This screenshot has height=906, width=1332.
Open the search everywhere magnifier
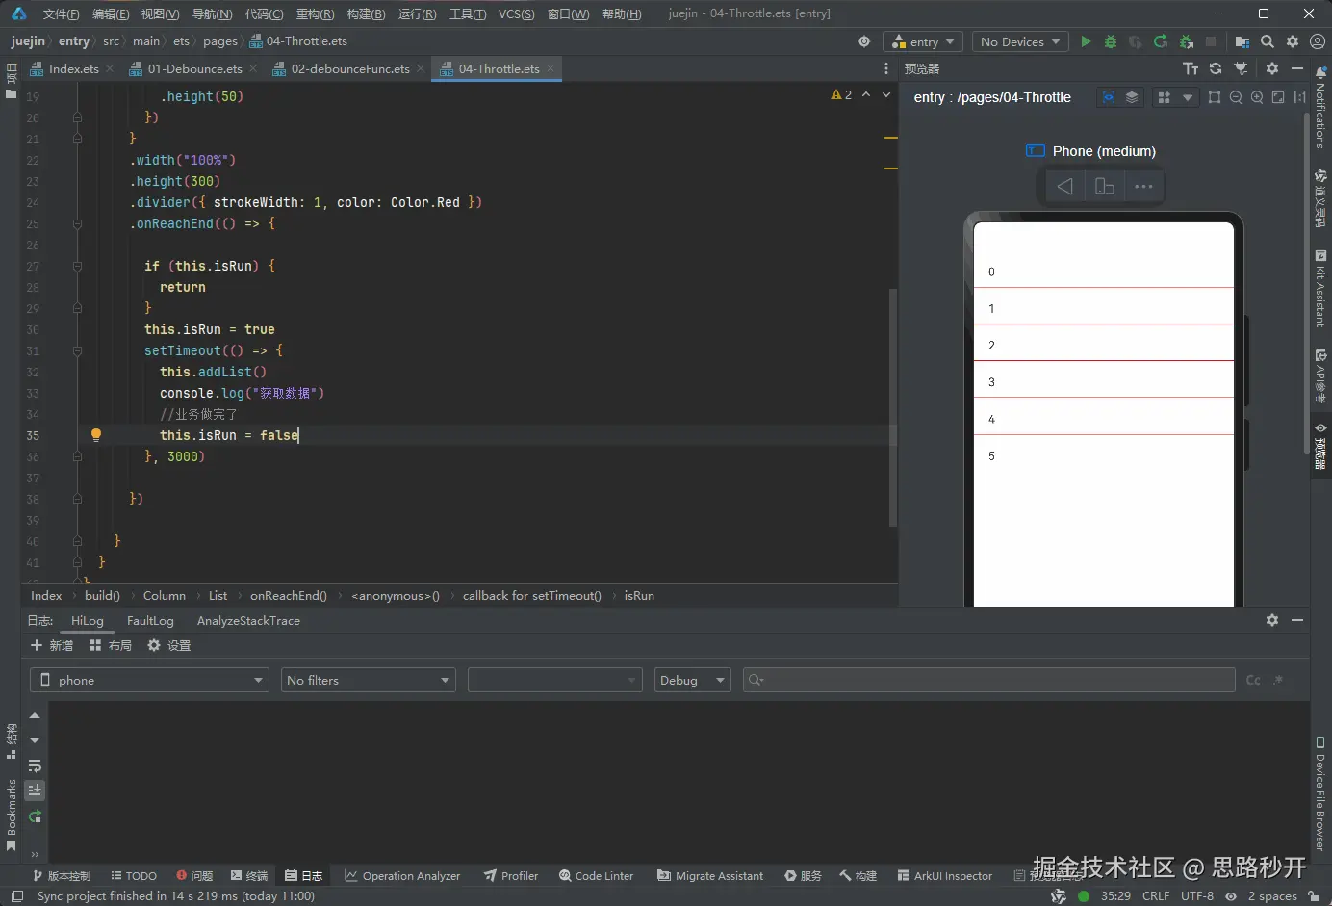tap(1268, 41)
